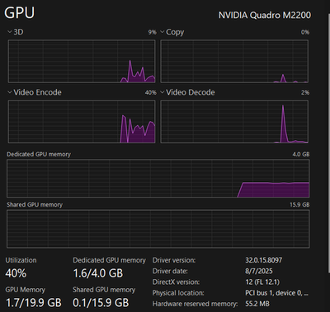Click the Video Encode usage graph

click(x=82, y=122)
